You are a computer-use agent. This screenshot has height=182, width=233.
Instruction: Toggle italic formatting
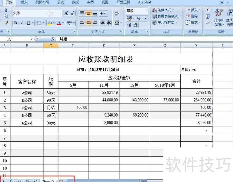22,23
